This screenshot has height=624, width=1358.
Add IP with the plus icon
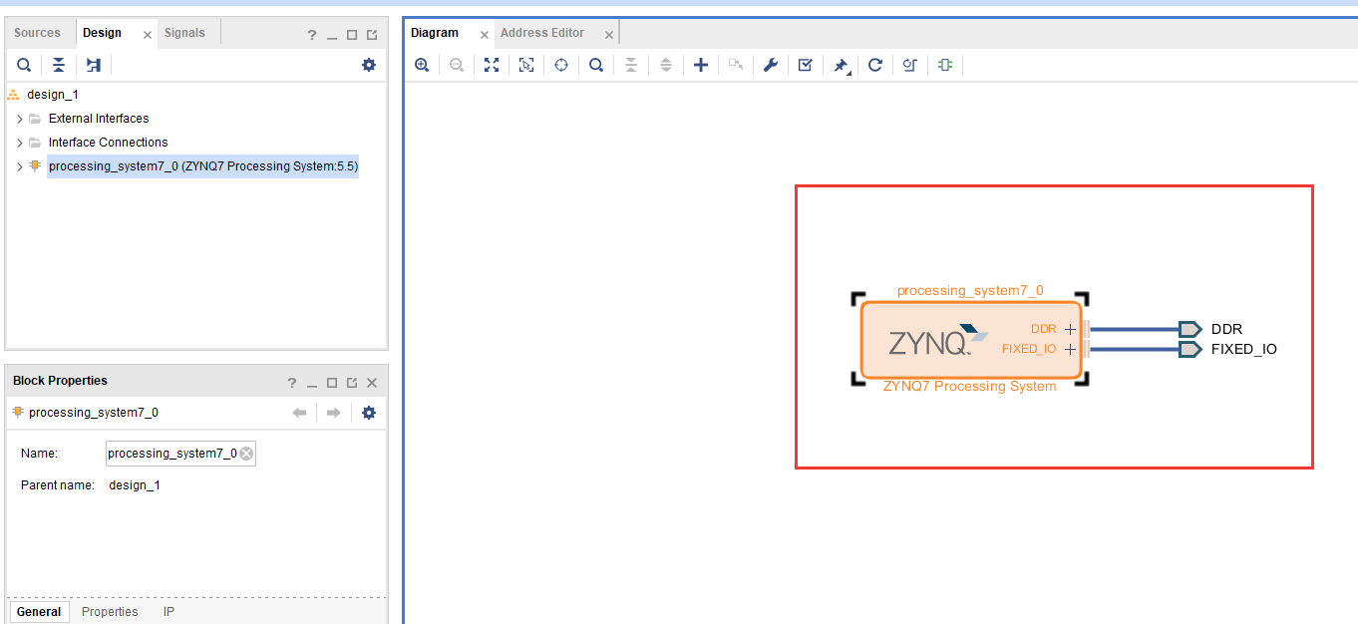(701, 65)
